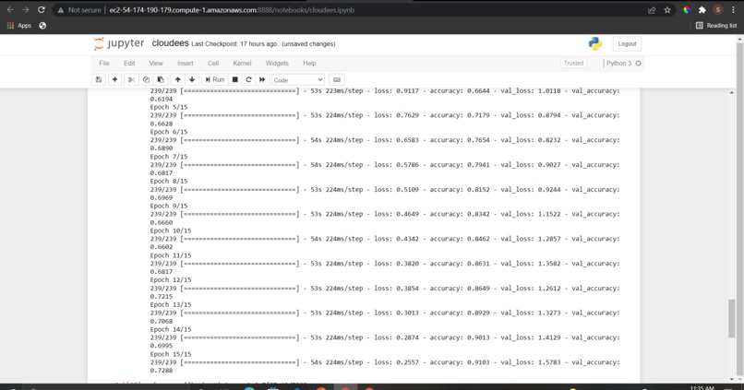The image size is (744, 390).
Task: Open the colorful extension icon
Action: 687,10
